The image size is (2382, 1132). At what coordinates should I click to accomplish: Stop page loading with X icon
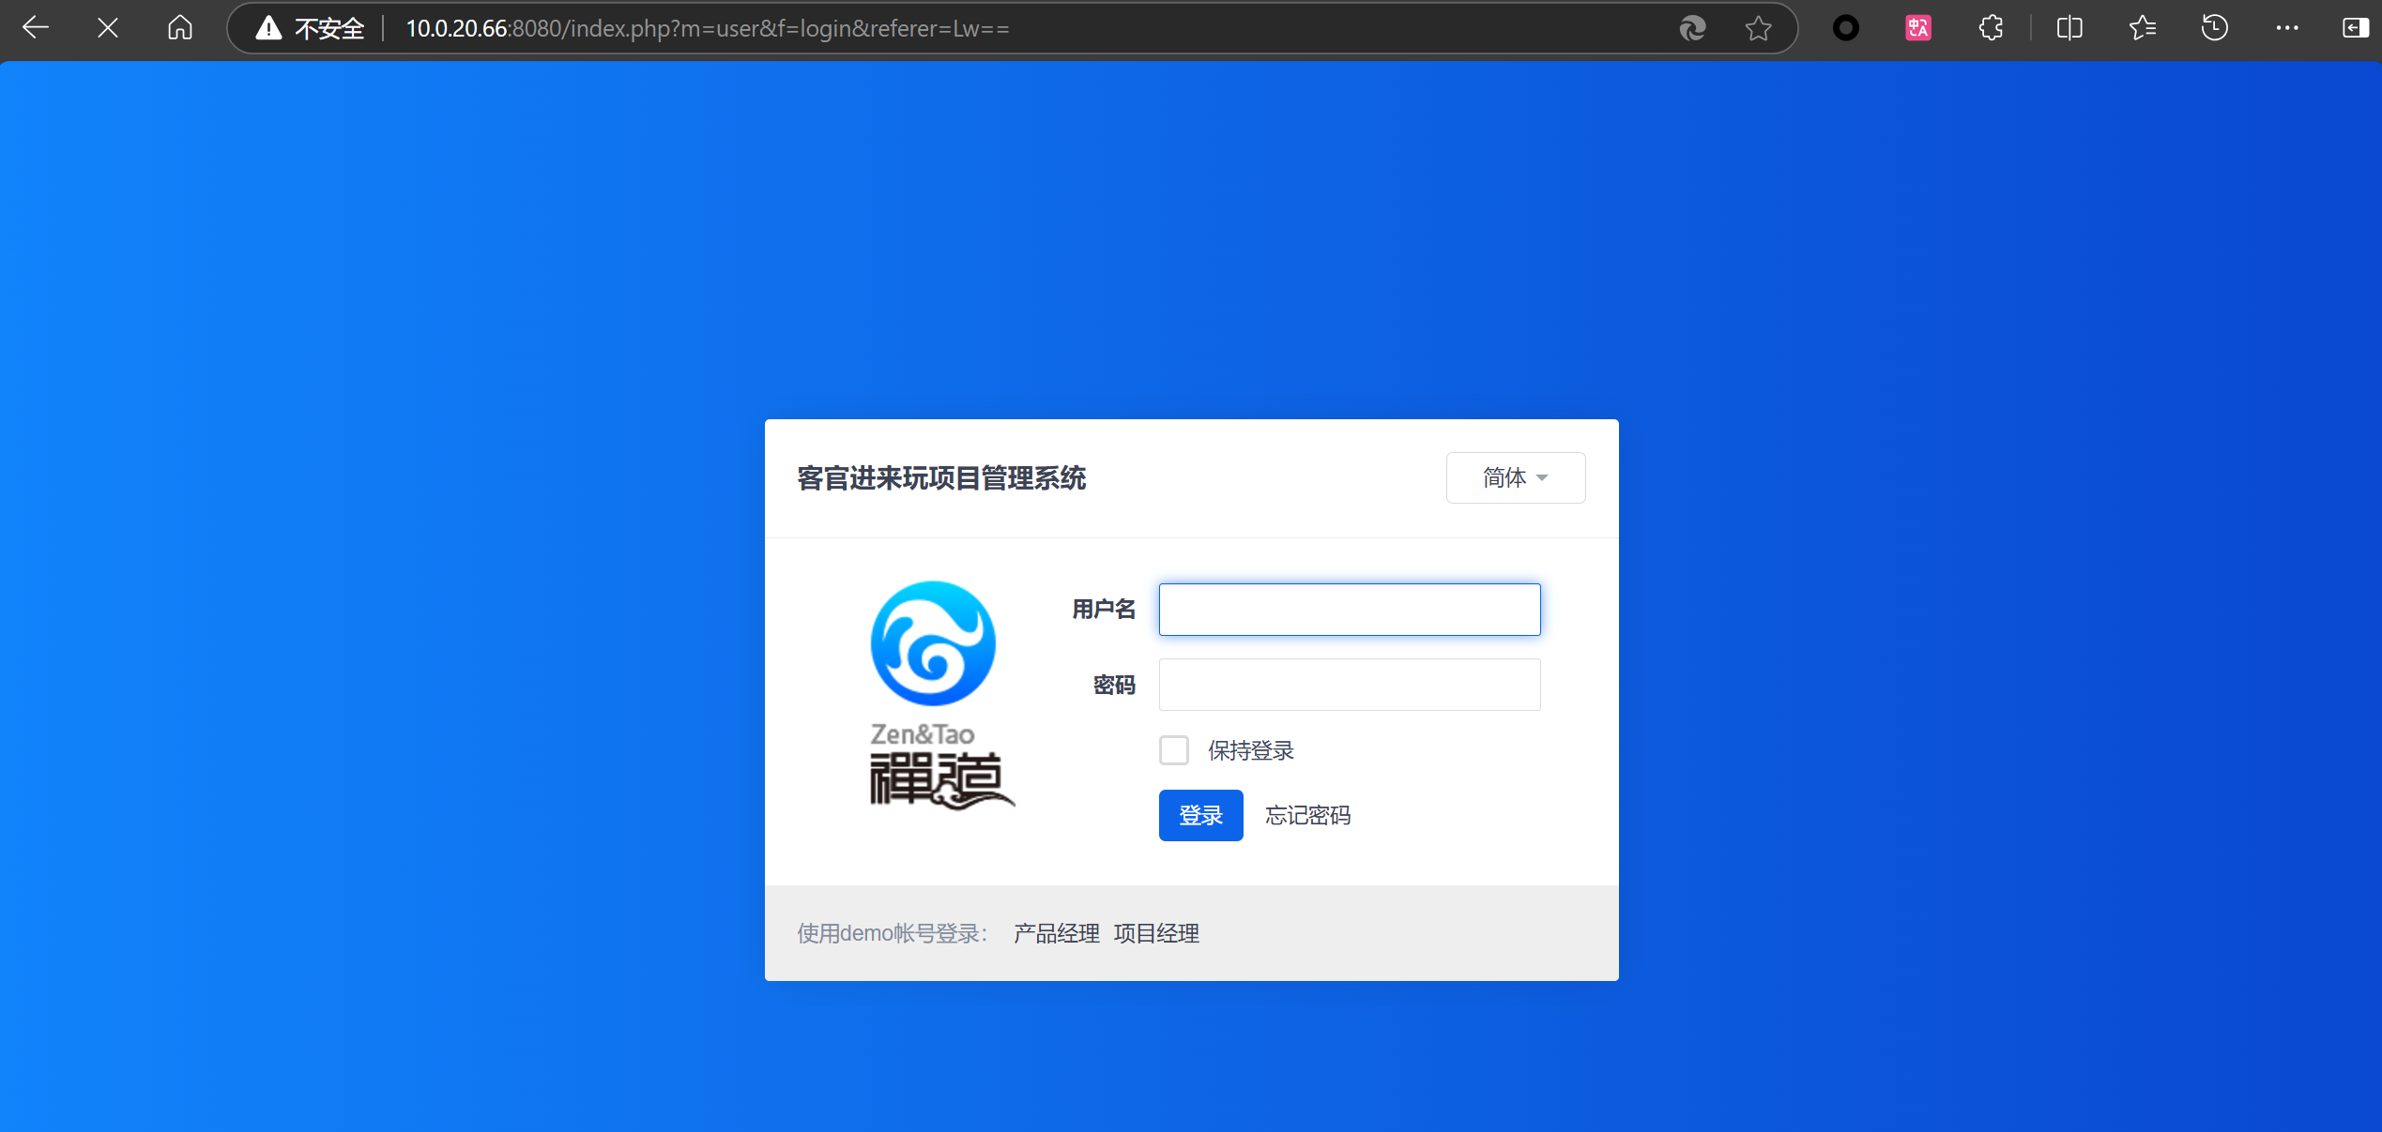coord(108,28)
